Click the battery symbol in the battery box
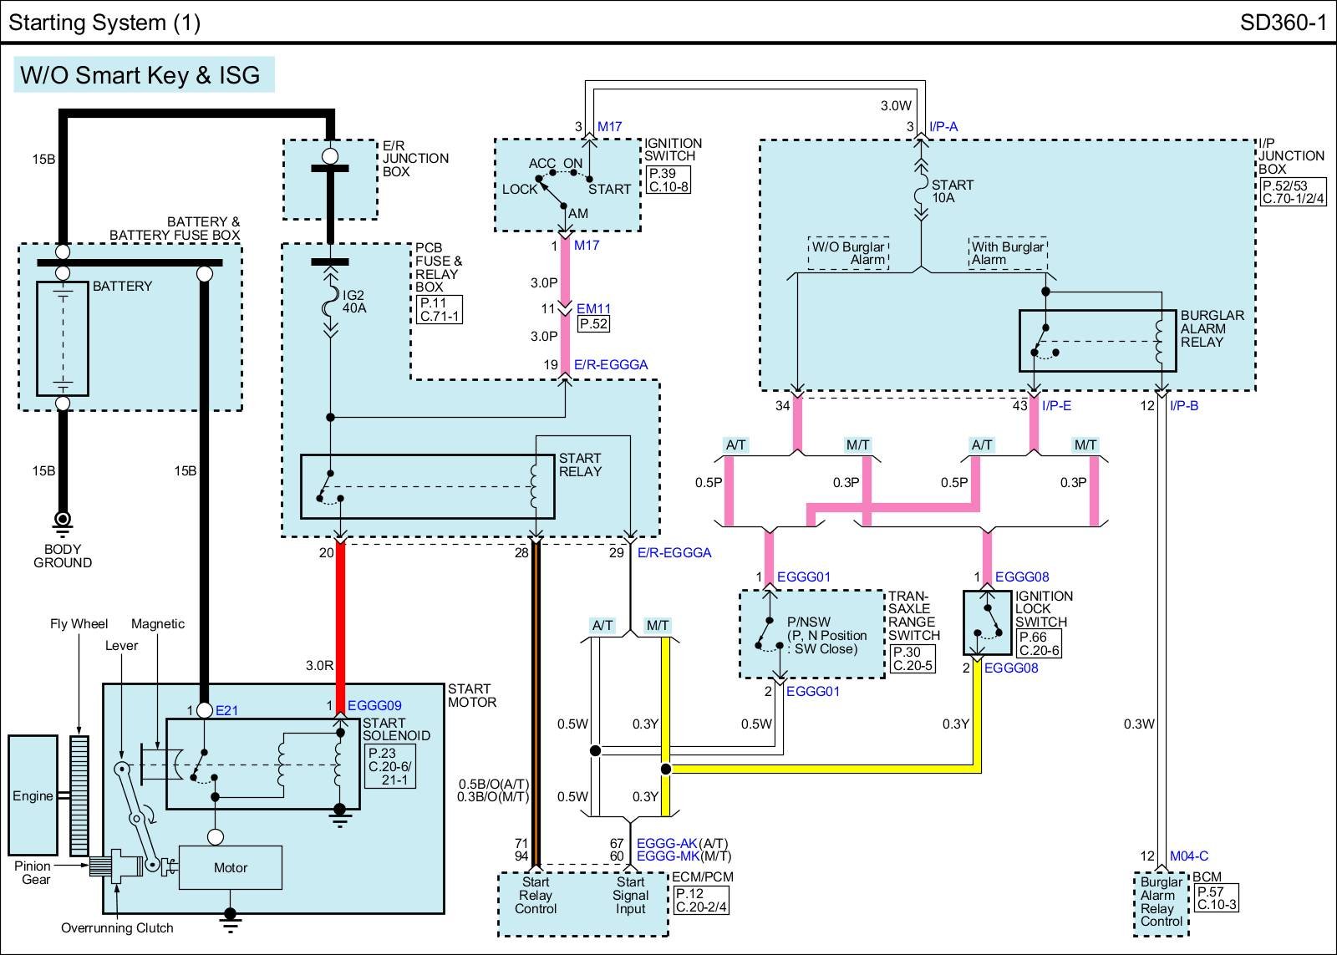 click(62, 338)
